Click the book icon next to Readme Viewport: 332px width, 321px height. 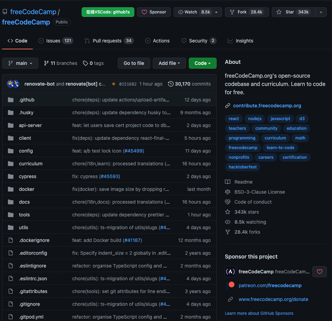click(x=228, y=182)
